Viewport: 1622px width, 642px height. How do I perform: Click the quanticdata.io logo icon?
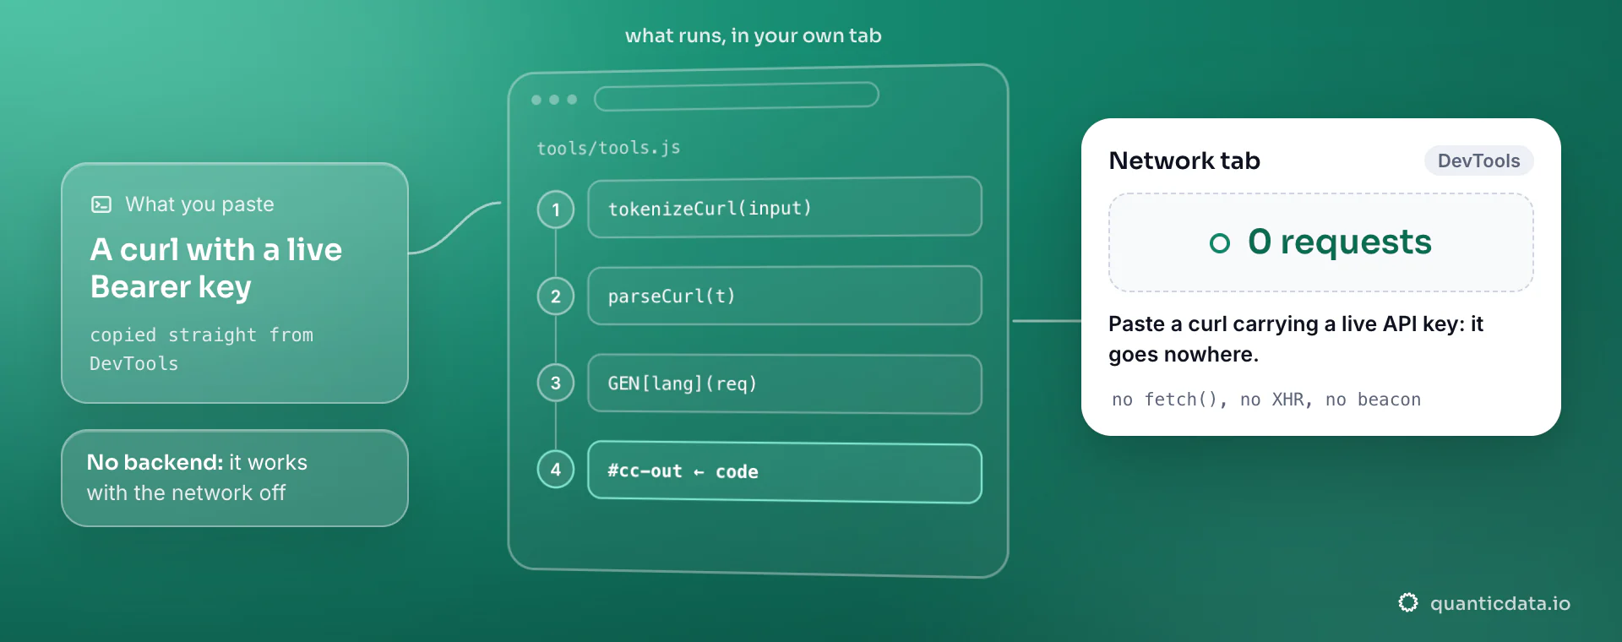click(x=1408, y=602)
